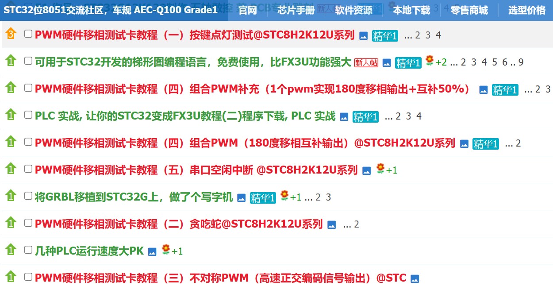Open thread 将GRBL移植到STC32G上

tap(134, 197)
